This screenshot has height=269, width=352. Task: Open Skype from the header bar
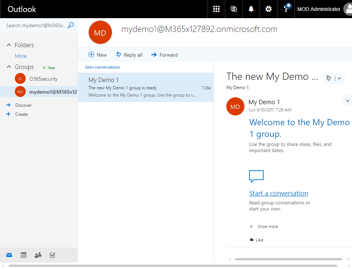pos(234,9)
